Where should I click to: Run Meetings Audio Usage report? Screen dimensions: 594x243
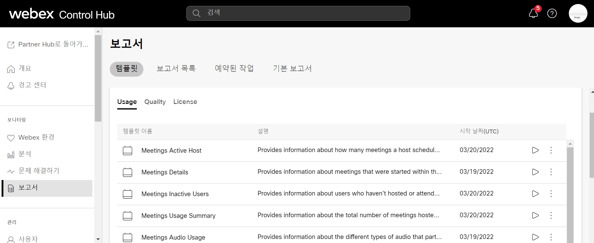535,237
